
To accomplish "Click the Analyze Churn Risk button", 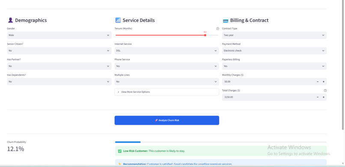I will point(167,120).
